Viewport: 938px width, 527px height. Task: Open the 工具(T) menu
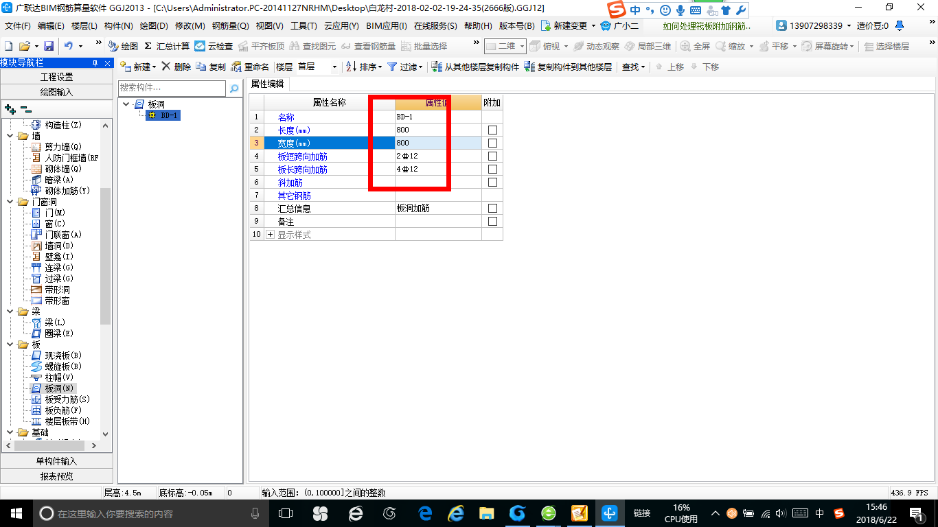[x=304, y=25]
